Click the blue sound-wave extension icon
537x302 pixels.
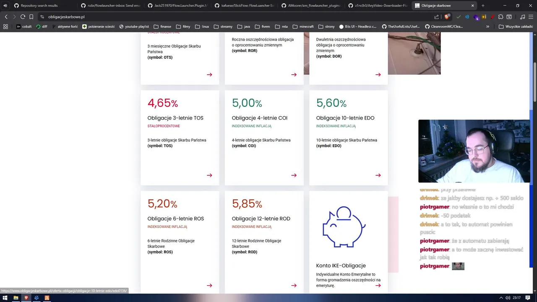click(467, 17)
